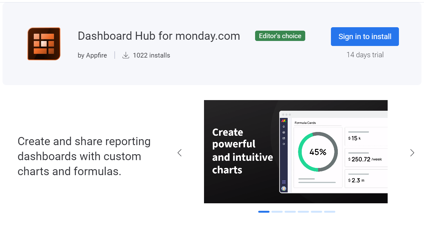Click the Sign in to install button
This screenshot has width=424, height=228.
pos(365,37)
